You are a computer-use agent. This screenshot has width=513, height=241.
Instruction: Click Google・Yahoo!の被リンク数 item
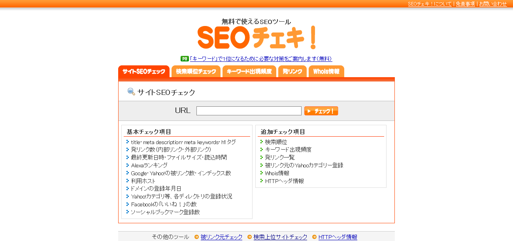click(x=181, y=173)
